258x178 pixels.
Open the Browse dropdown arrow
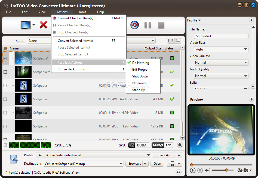pyautogui.click(x=145, y=164)
